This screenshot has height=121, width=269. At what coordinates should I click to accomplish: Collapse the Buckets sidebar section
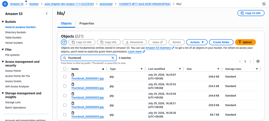(x=3, y=22)
